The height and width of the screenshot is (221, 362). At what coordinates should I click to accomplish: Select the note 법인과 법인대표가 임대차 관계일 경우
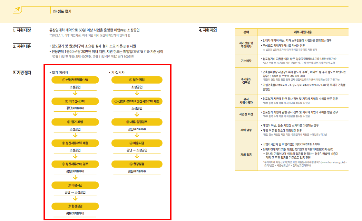[x=290, y=50]
